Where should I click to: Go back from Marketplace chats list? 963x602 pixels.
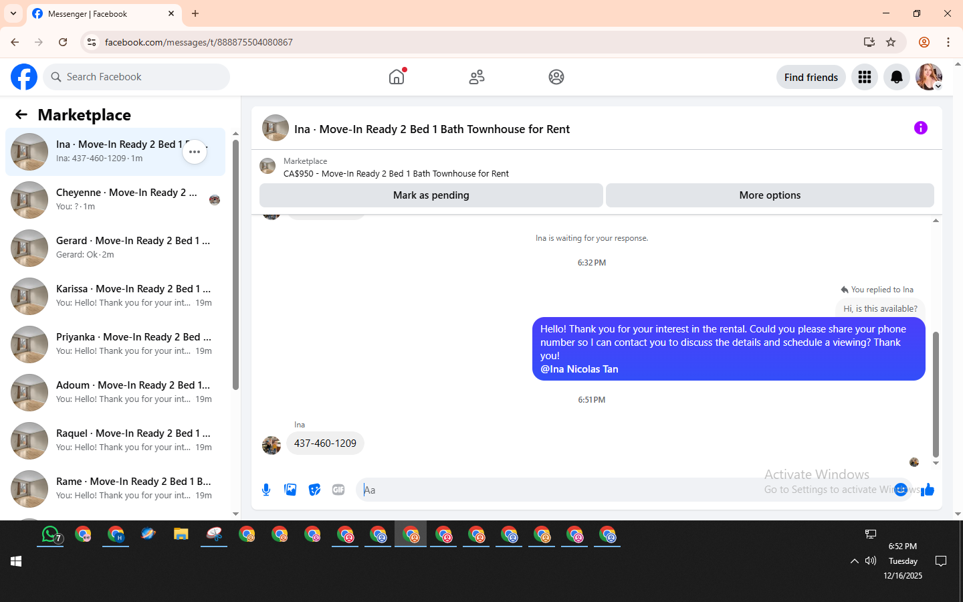21,114
